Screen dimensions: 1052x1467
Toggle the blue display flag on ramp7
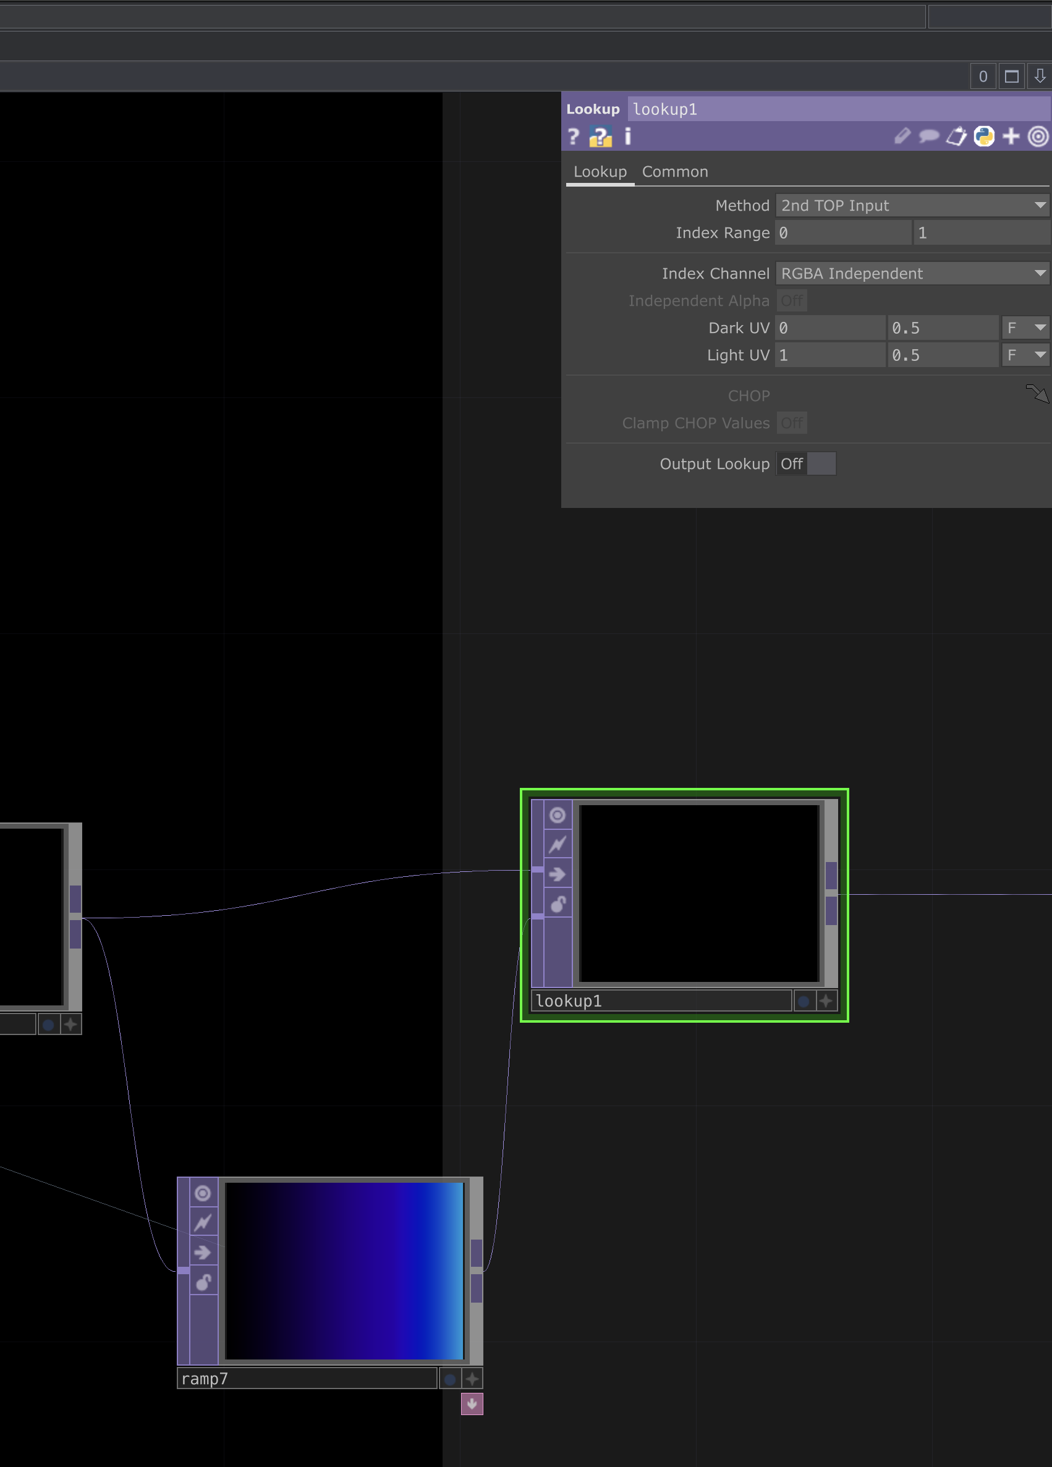click(x=451, y=1379)
